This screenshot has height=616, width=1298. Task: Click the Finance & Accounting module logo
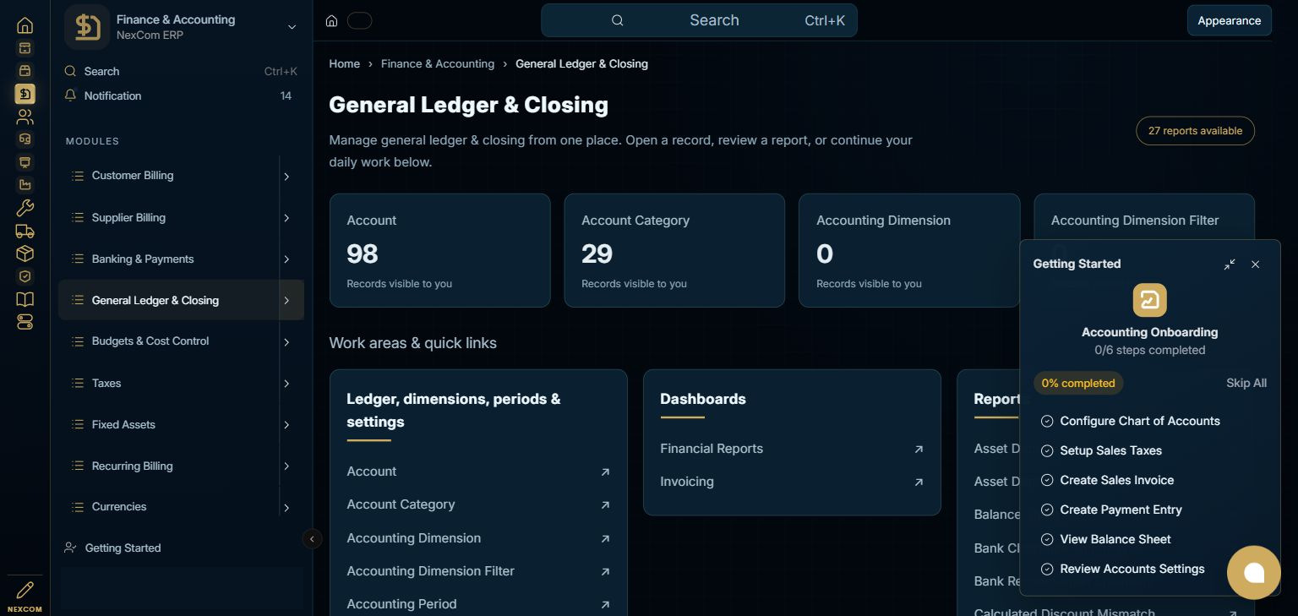(87, 27)
